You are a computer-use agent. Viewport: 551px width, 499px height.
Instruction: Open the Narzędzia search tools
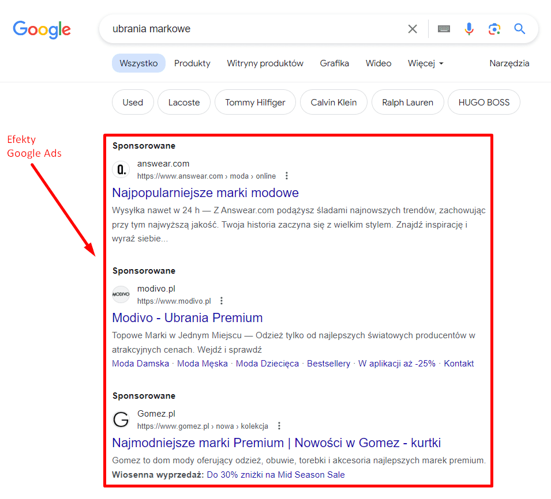(x=509, y=63)
